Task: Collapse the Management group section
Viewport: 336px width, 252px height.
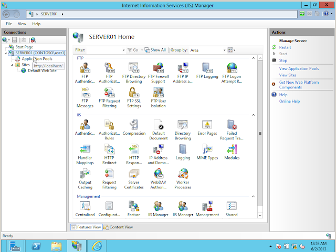Action: click(253, 196)
